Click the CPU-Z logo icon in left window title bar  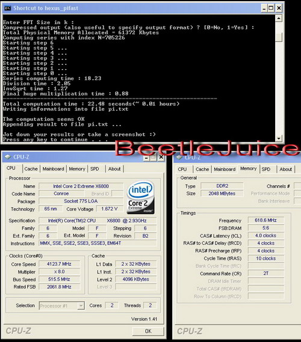[x=8, y=157]
